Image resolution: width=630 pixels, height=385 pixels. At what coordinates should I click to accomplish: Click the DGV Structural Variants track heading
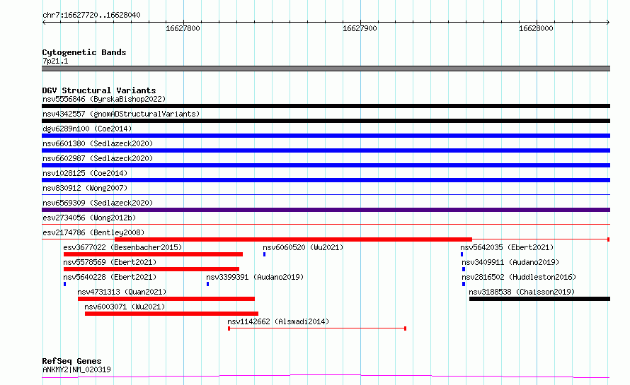(99, 90)
